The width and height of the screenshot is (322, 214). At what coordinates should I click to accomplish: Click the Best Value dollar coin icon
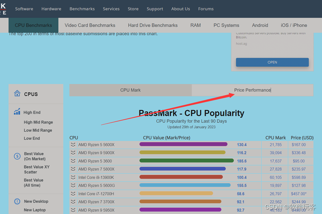coord(17,156)
